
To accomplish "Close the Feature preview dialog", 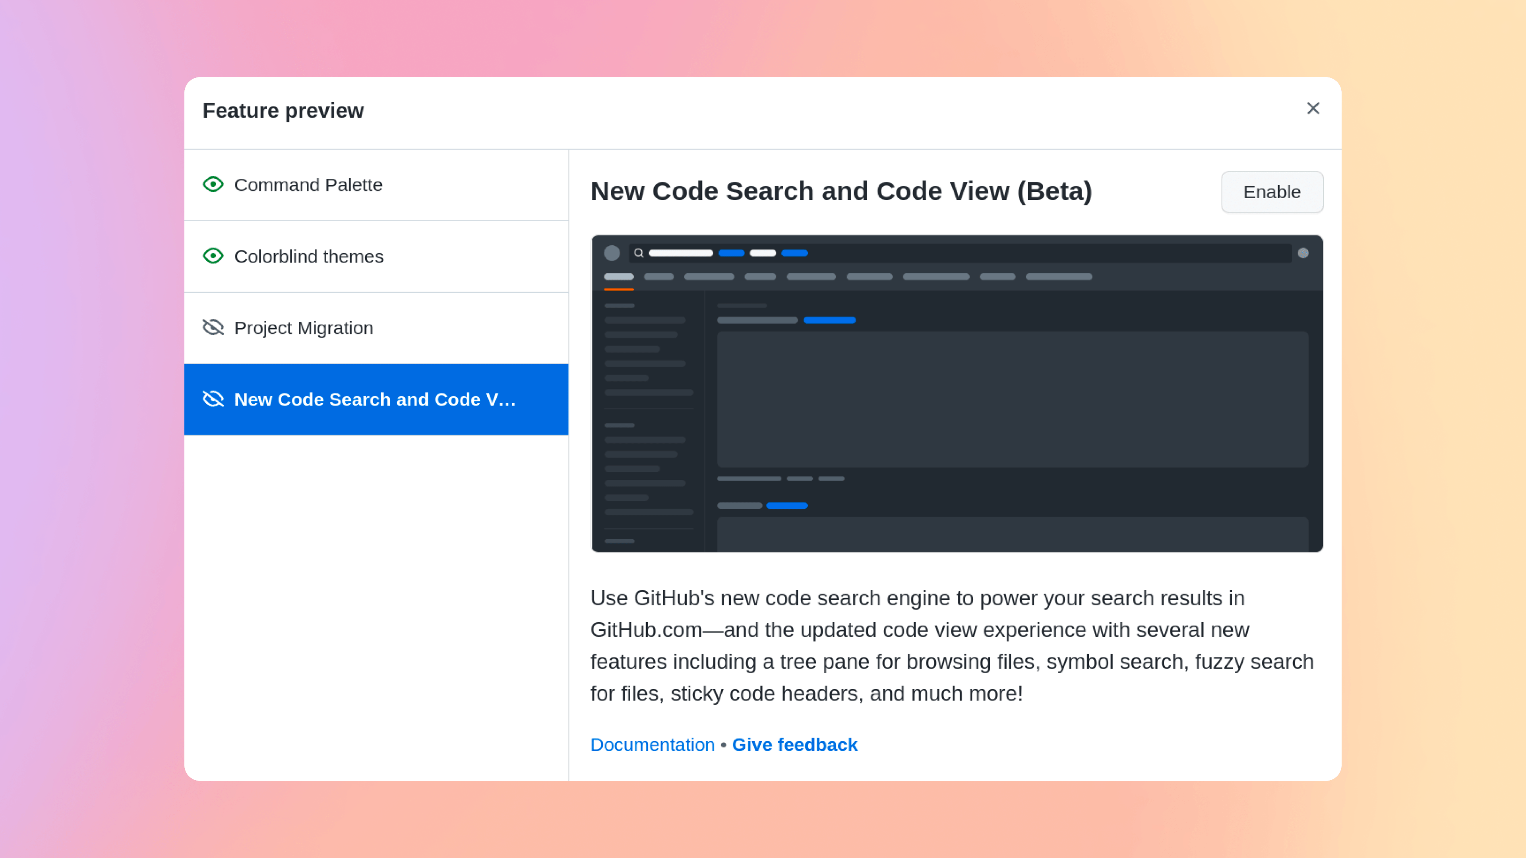I will point(1313,108).
